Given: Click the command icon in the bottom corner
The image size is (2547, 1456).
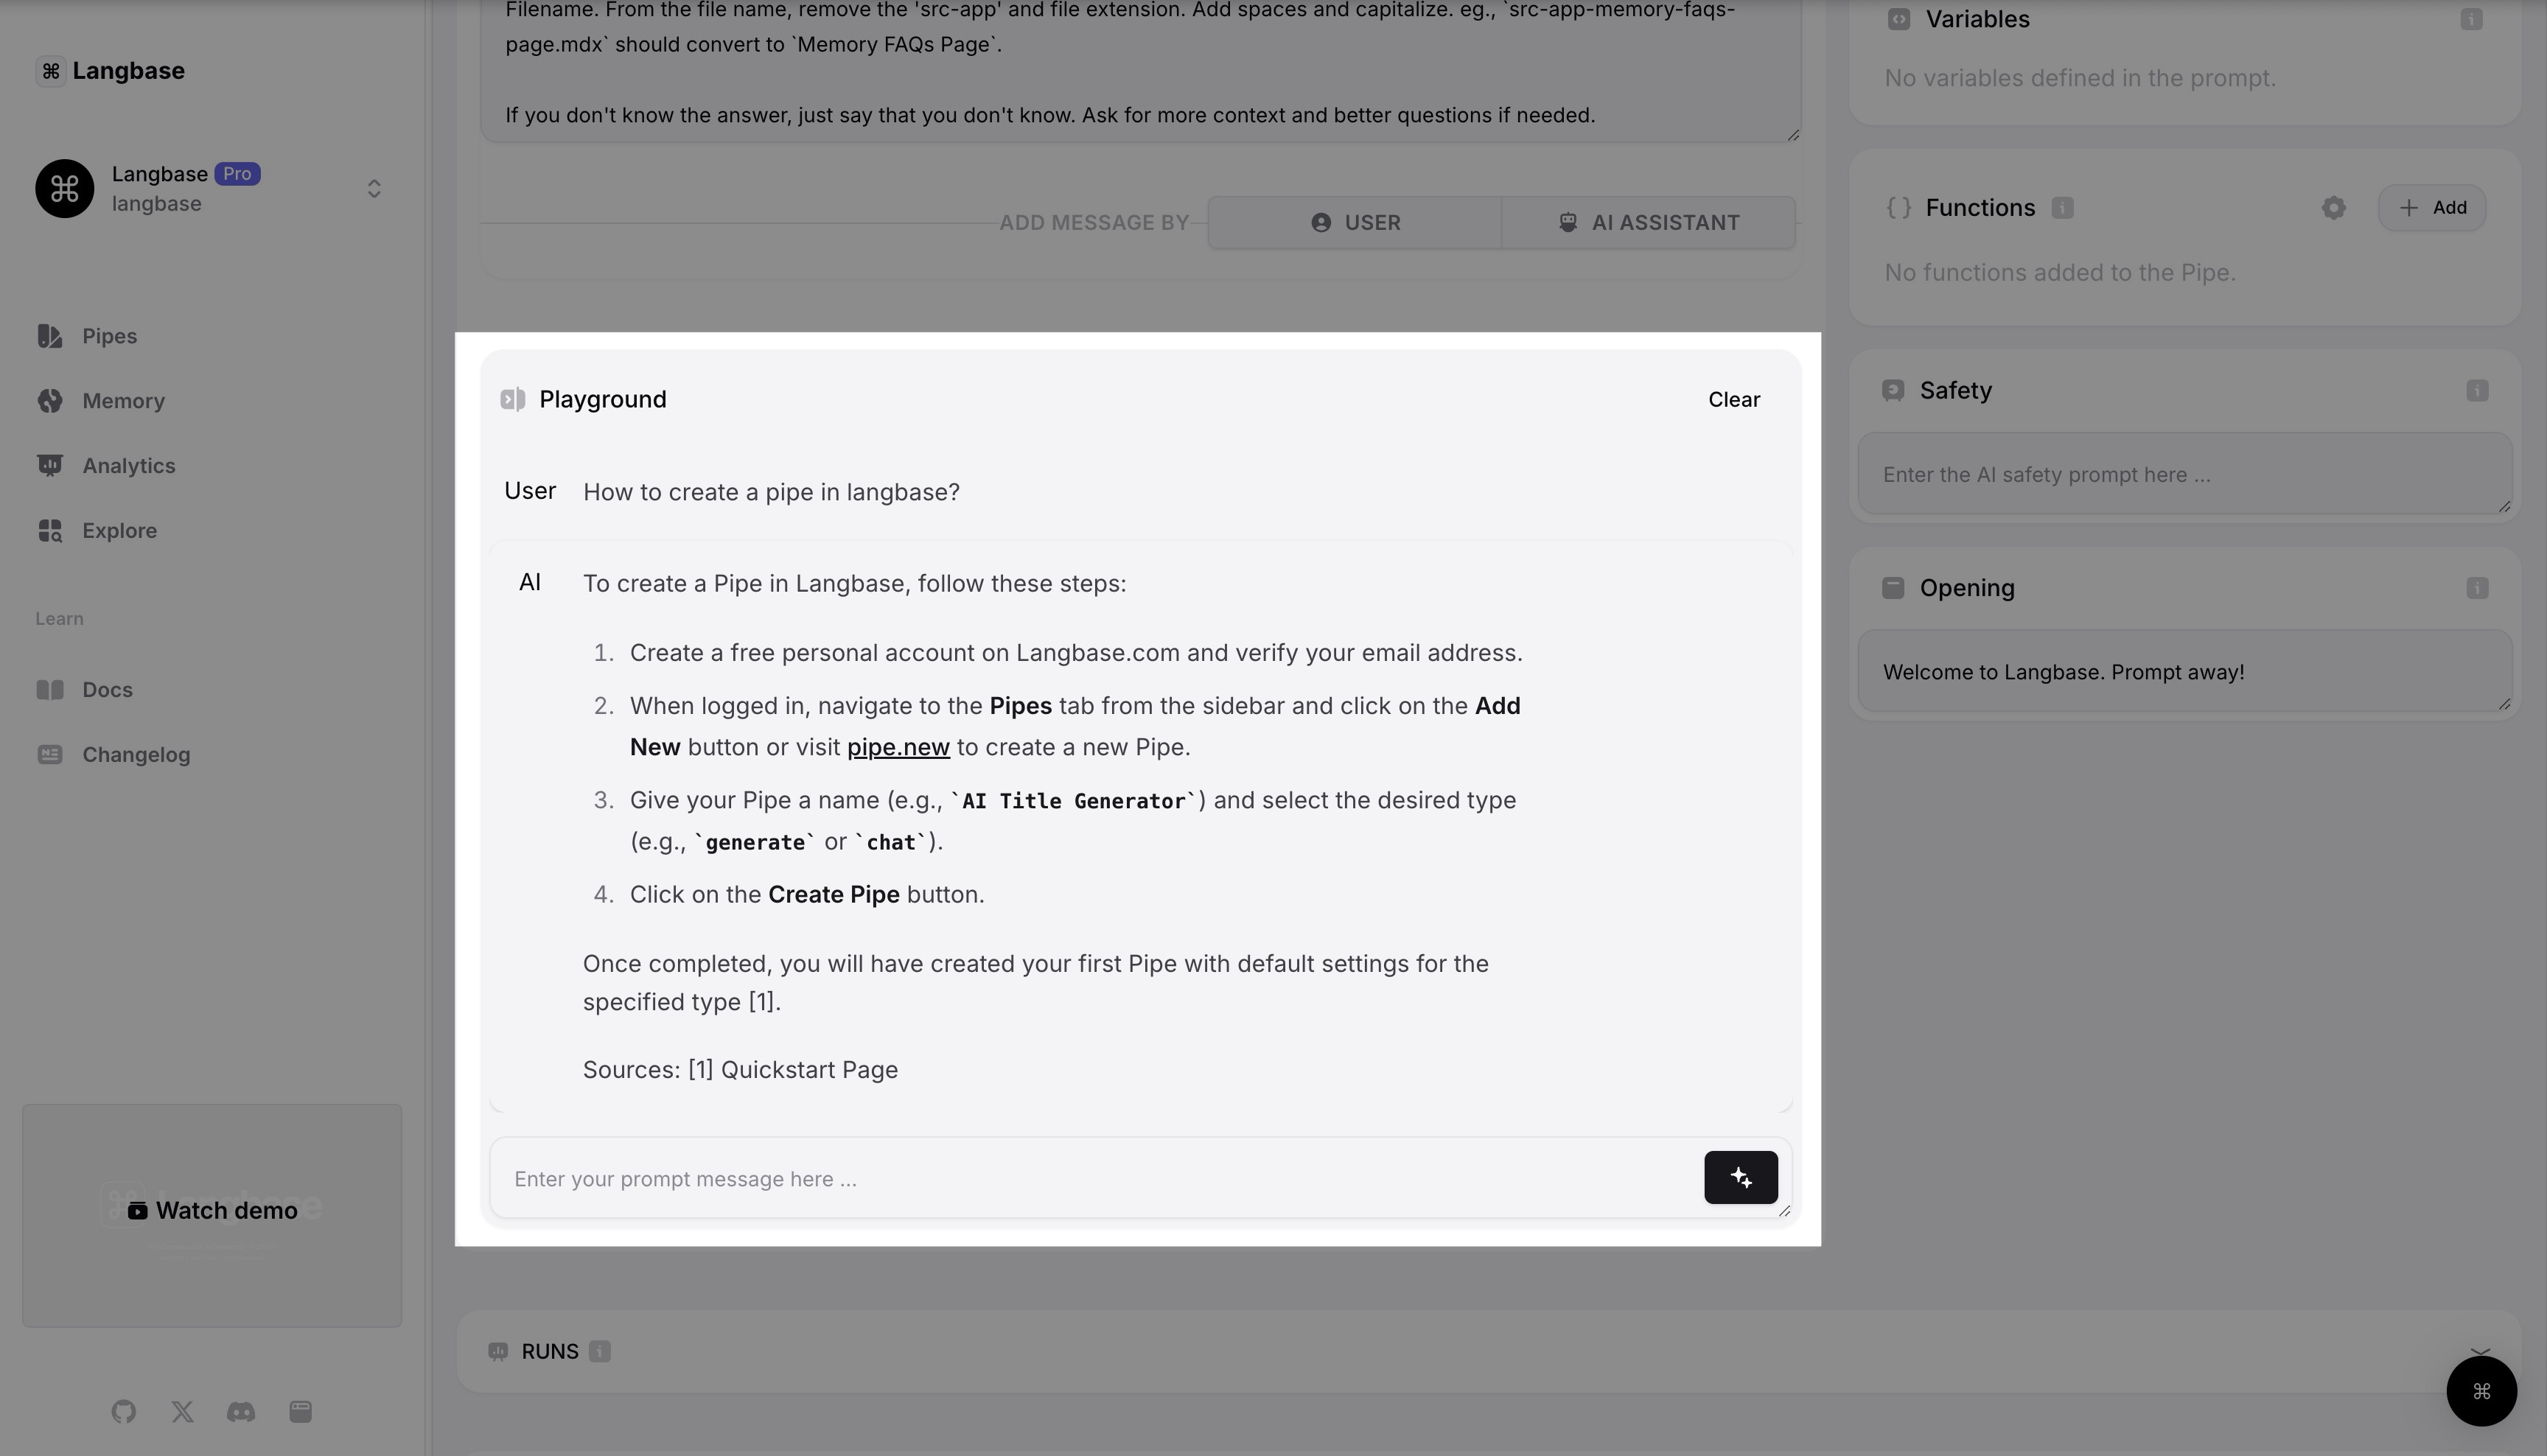Looking at the screenshot, I should tap(2481, 1391).
